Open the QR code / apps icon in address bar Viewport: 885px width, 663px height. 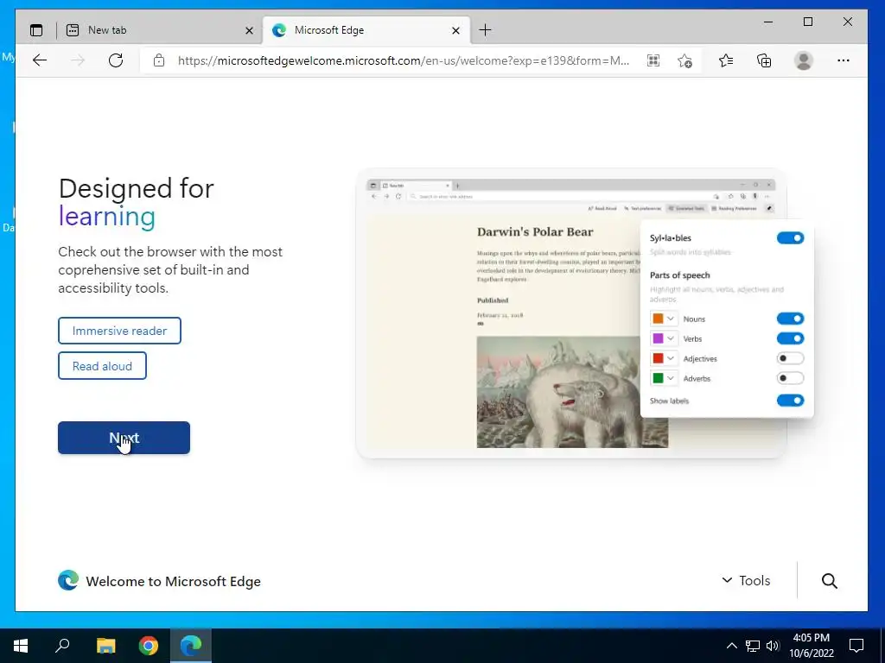[653, 60]
